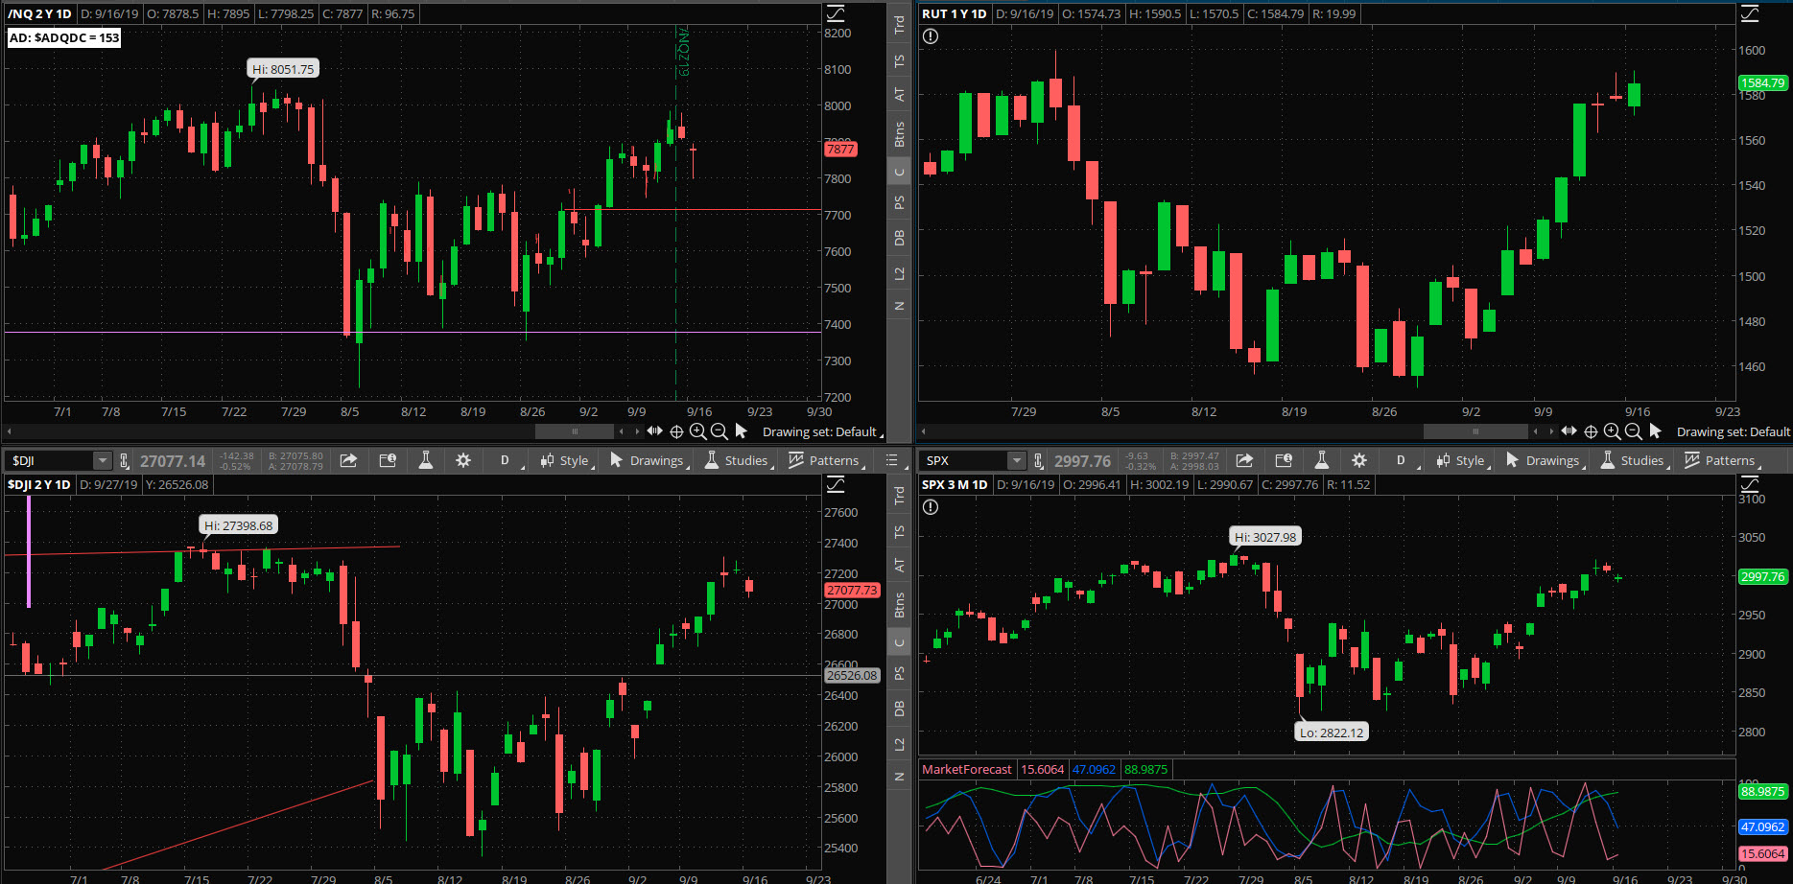The image size is (1793, 884).
Task: Zoom out on the RUT chart
Action: pyautogui.click(x=1633, y=431)
